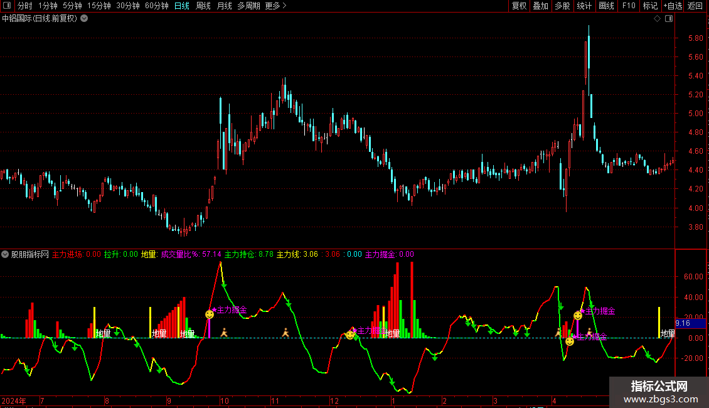Open the F10 company info
The image size is (709, 408).
pos(628,6)
